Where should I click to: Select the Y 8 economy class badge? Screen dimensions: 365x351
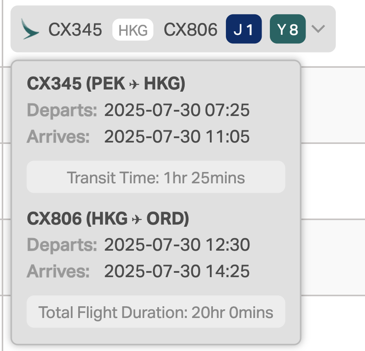point(288,29)
